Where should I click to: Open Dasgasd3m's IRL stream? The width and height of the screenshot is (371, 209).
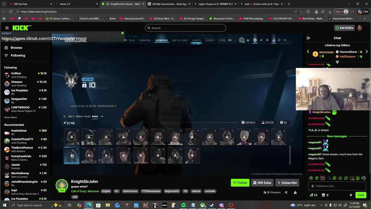(26, 101)
